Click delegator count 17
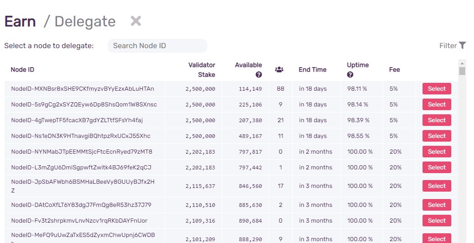This screenshot has width=474, height=243. [281, 186]
